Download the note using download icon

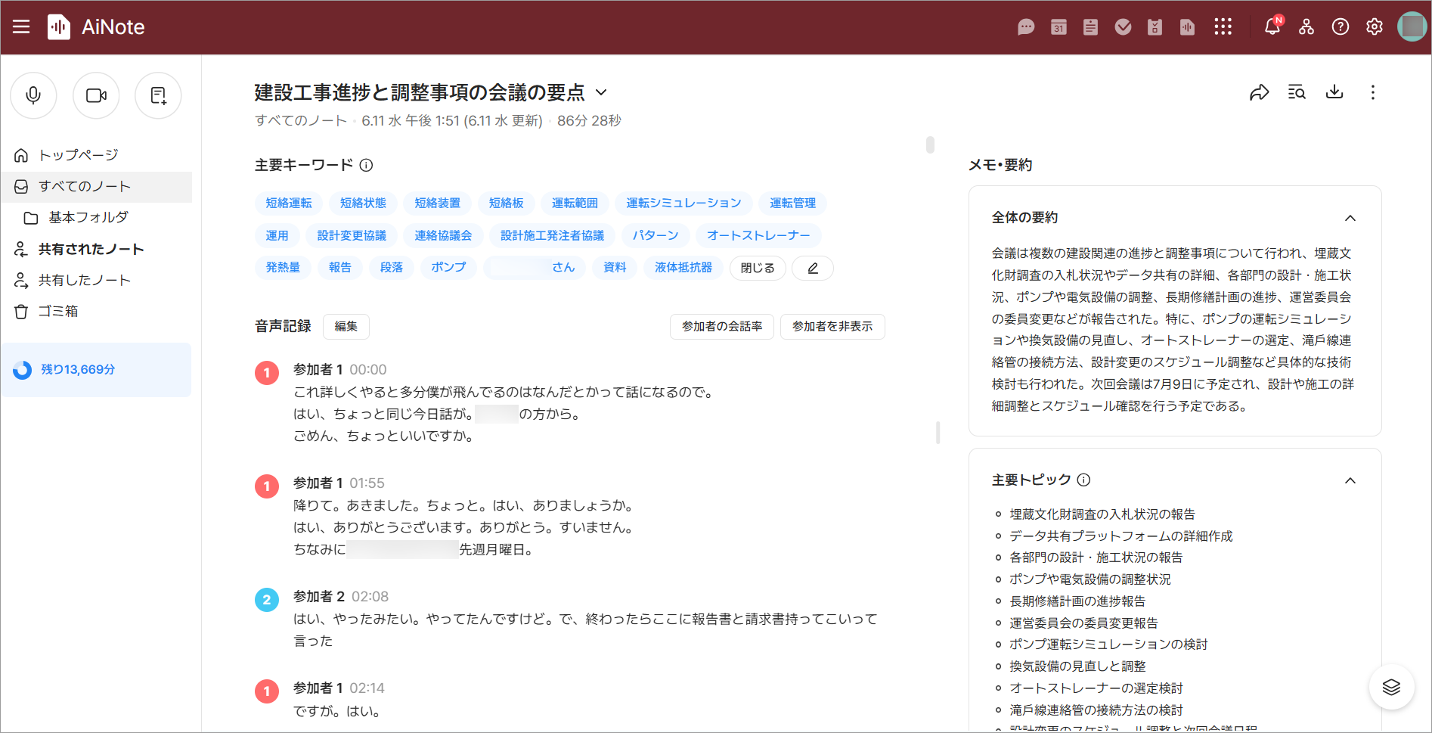click(1334, 92)
